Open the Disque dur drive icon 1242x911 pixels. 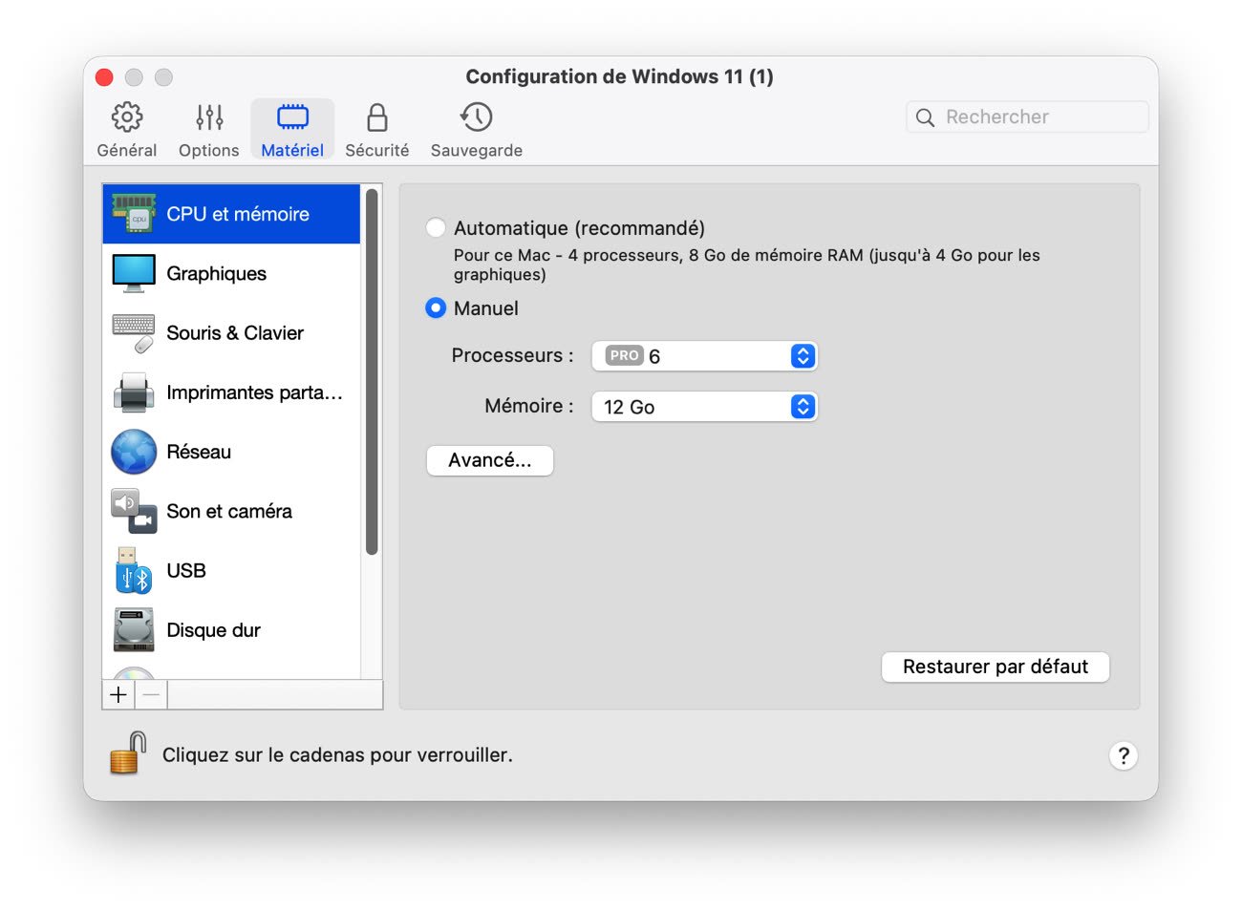pos(134,630)
